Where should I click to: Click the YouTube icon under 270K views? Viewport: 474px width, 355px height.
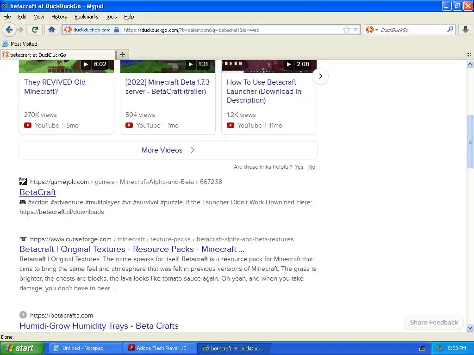coord(28,125)
